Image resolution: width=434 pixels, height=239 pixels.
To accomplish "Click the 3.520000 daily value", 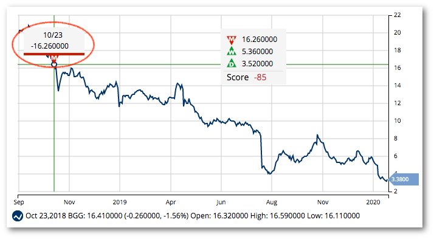I will tap(257, 64).
